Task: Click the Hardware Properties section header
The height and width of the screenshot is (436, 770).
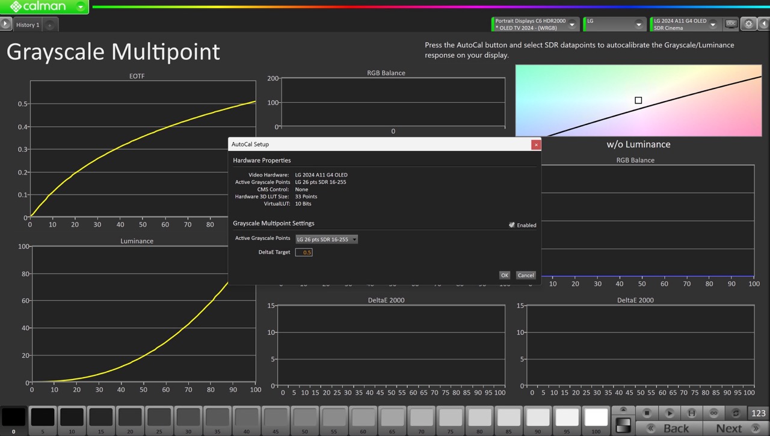Action: (262, 161)
